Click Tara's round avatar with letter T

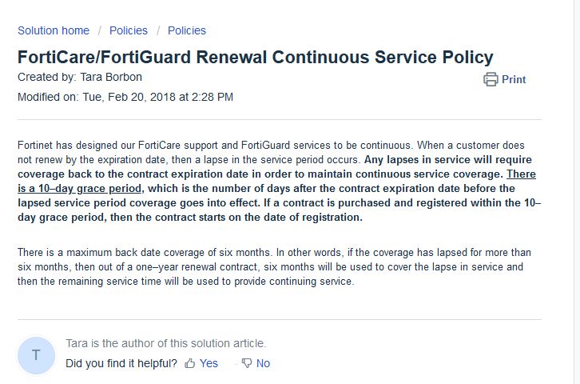tap(36, 355)
